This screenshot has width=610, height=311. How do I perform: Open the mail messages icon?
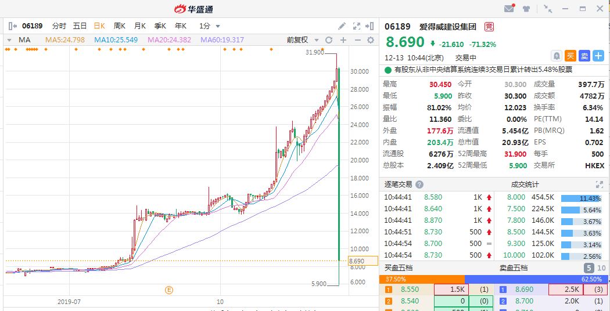509,9
